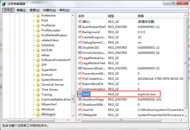Select the Userinit value icon
190x130 pixels.
(80, 110)
